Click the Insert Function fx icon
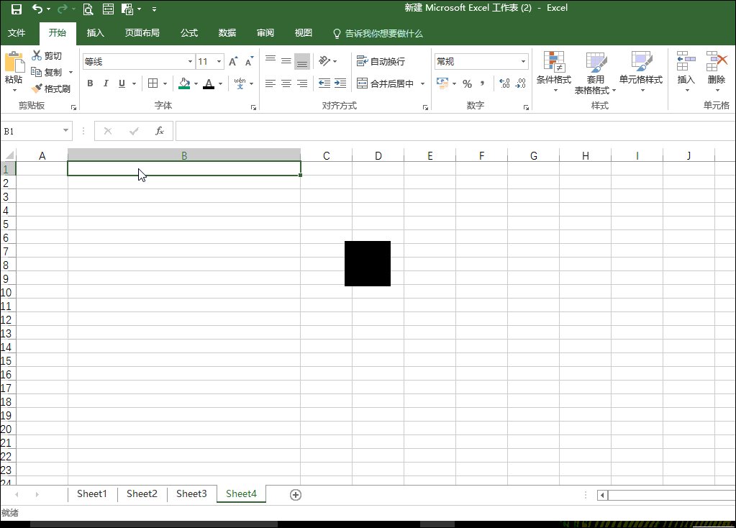The image size is (736, 528). (x=160, y=131)
